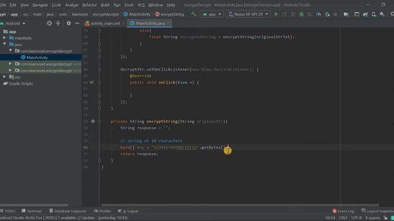Expand the second com.learnoset.encryptdecrypt package
The height and width of the screenshot is (221, 394).
pyautogui.click(x=10, y=64)
